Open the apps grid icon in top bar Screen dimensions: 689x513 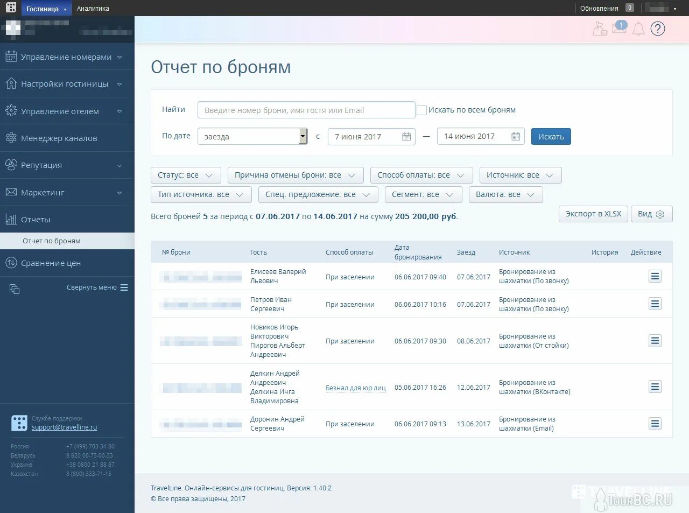pyautogui.click(x=11, y=8)
